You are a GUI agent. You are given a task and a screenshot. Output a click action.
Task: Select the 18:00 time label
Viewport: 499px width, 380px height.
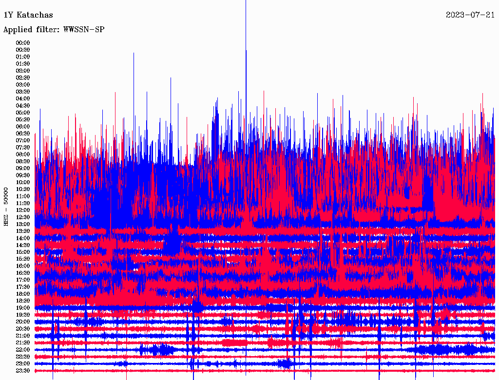(x=23, y=294)
